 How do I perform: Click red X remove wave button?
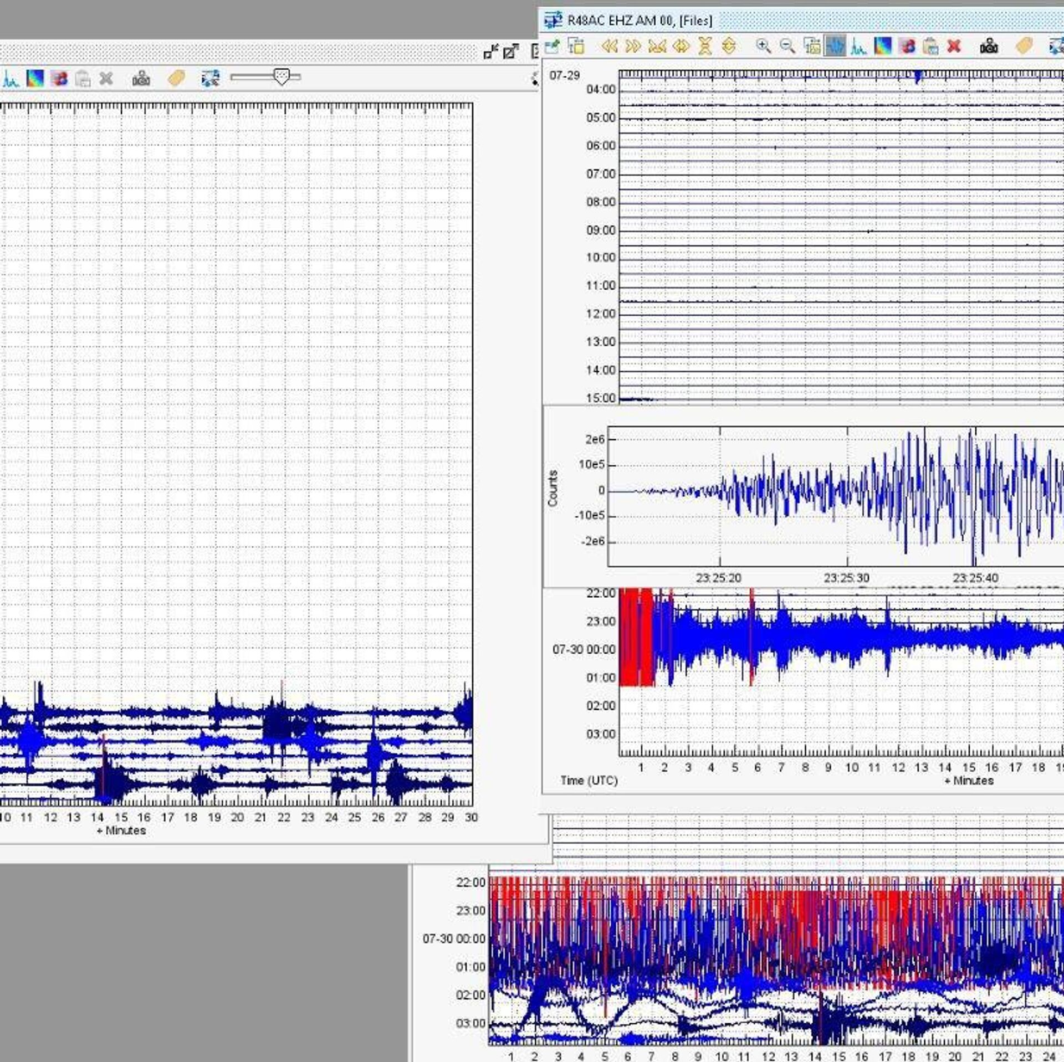point(954,47)
